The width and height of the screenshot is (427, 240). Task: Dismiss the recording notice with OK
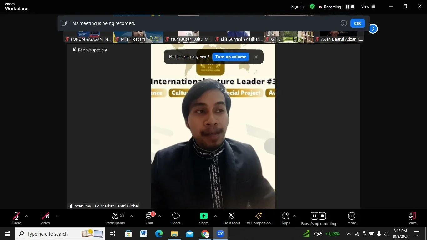(357, 23)
